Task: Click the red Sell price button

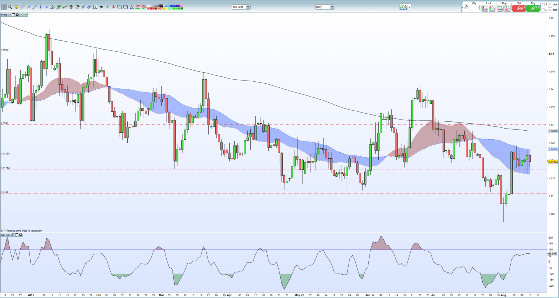Action: (x=519, y=8)
